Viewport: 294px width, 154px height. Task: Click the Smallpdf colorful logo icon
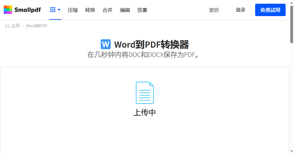pyautogui.click(x=8, y=10)
